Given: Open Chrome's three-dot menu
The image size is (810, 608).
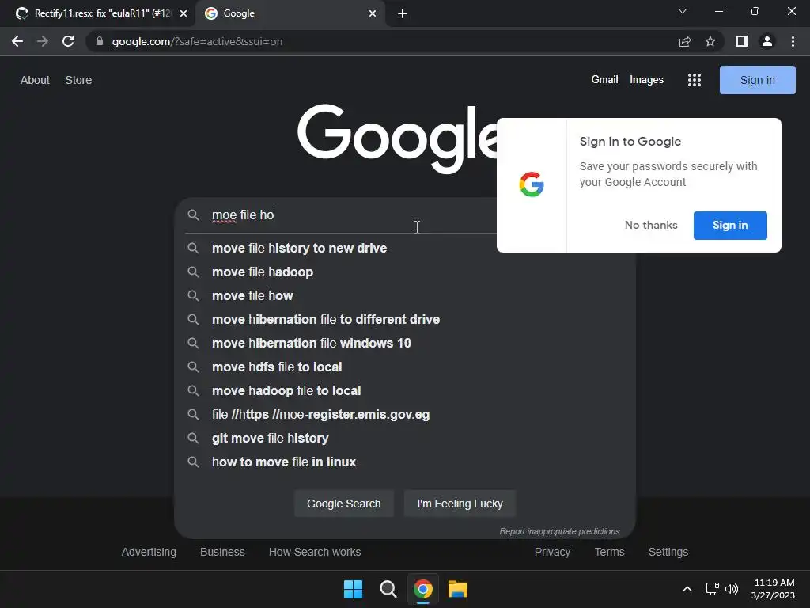Looking at the screenshot, I should pos(793,41).
